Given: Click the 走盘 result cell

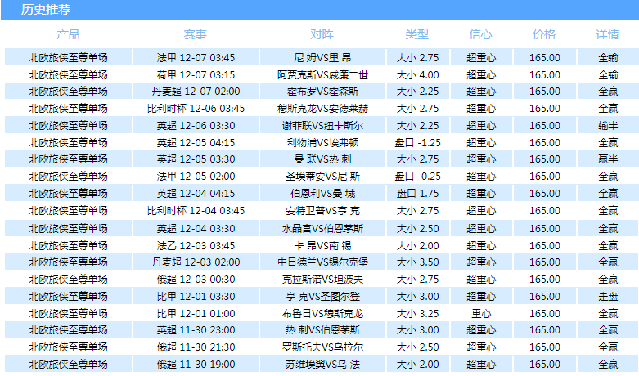Looking at the screenshot, I should pyautogui.click(x=608, y=296).
